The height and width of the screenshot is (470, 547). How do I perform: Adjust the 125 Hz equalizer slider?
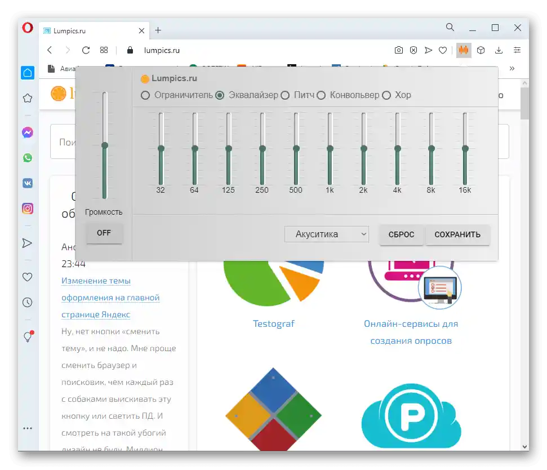click(x=229, y=149)
